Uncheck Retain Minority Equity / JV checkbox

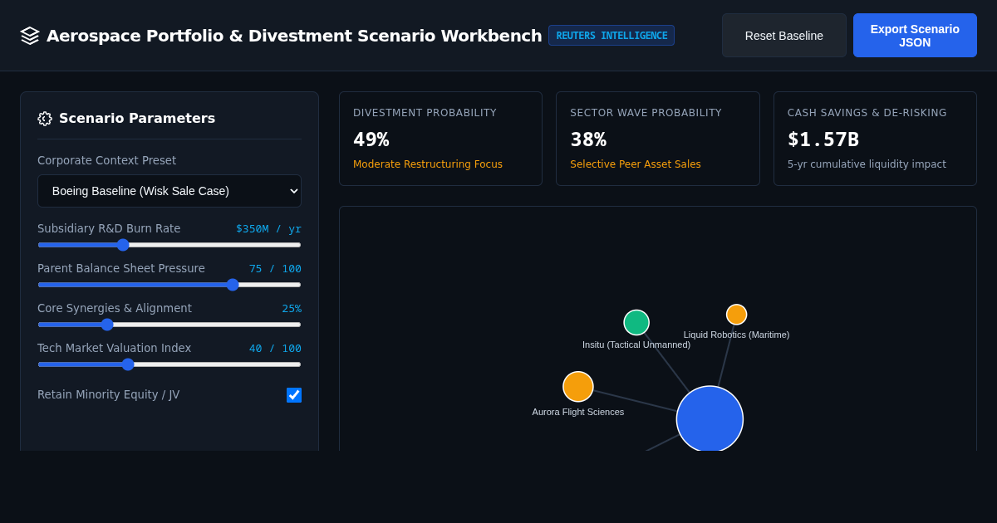point(294,395)
